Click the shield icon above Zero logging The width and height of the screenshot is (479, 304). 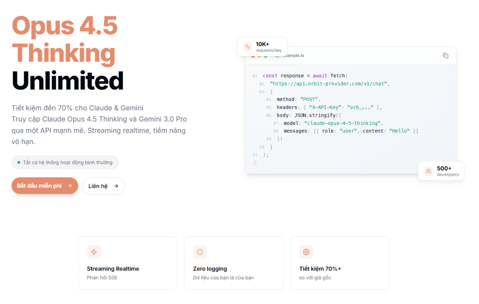pos(200,252)
